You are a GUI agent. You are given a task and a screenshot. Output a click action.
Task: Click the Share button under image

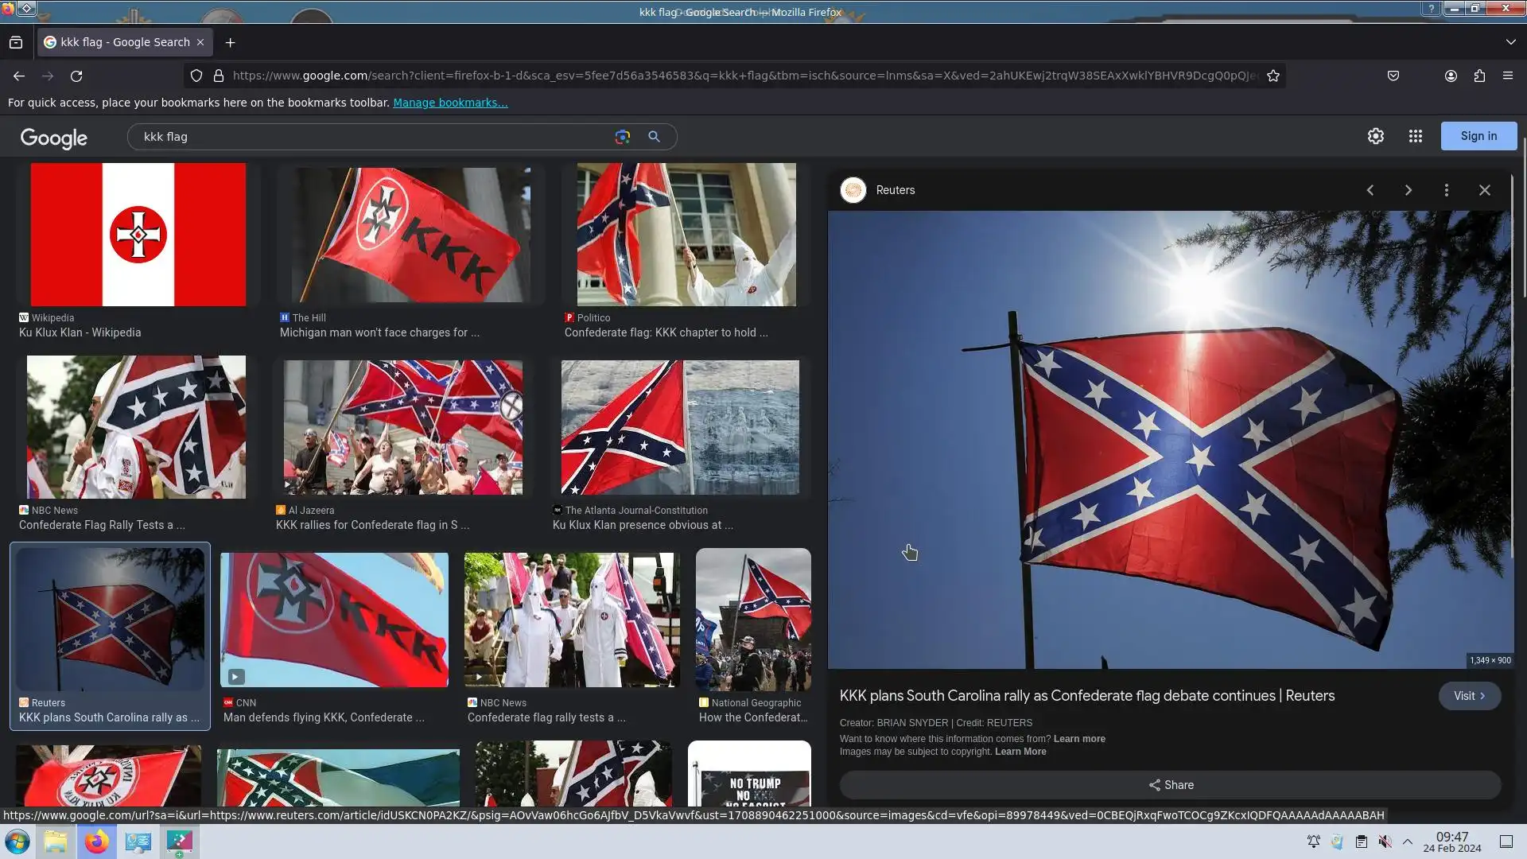pyautogui.click(x=1170, y=785)
